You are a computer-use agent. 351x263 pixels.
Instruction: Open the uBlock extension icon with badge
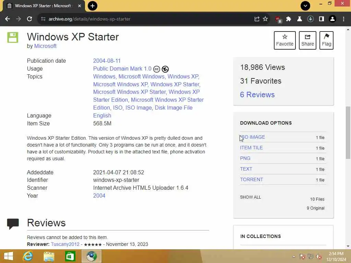tap(278, 19)
